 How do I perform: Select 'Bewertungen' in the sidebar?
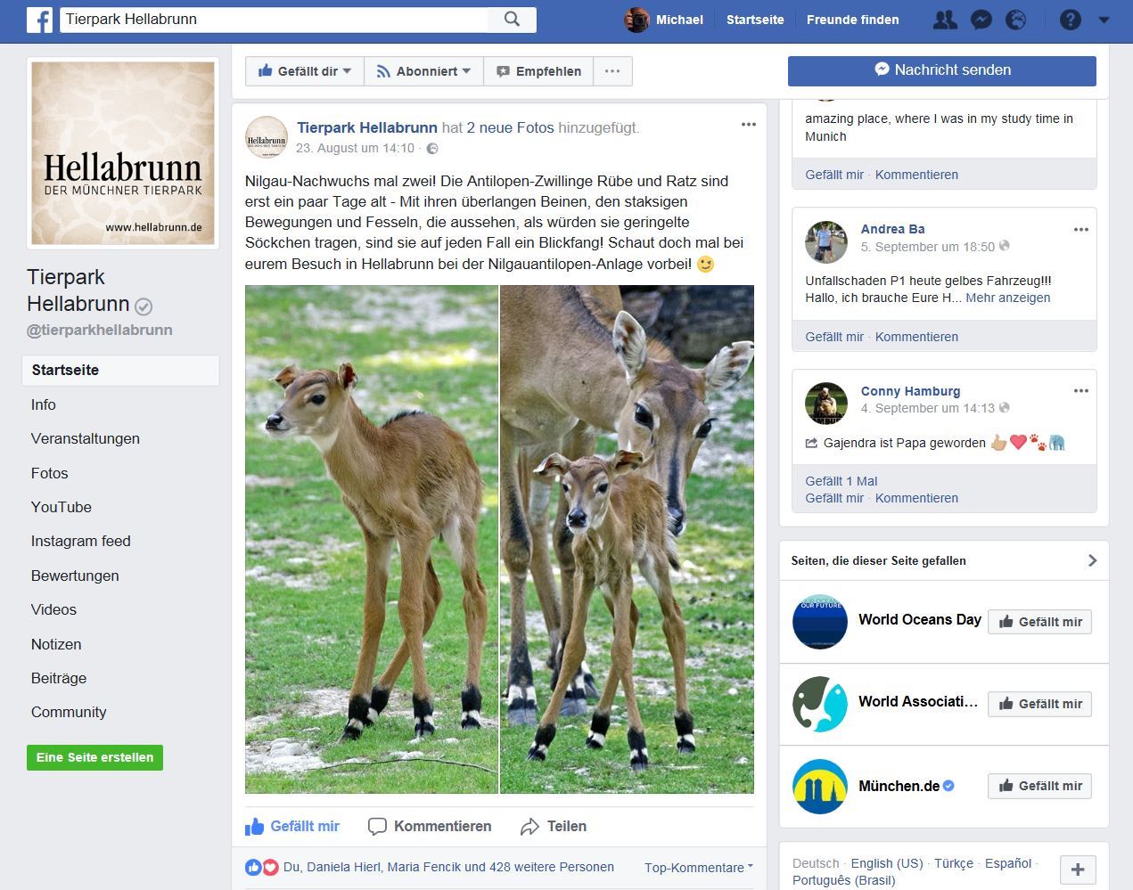(75, 576)
